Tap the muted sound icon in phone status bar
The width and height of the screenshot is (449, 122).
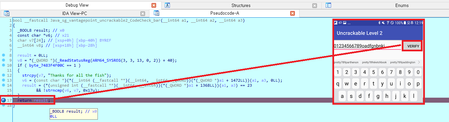[384, 23]
